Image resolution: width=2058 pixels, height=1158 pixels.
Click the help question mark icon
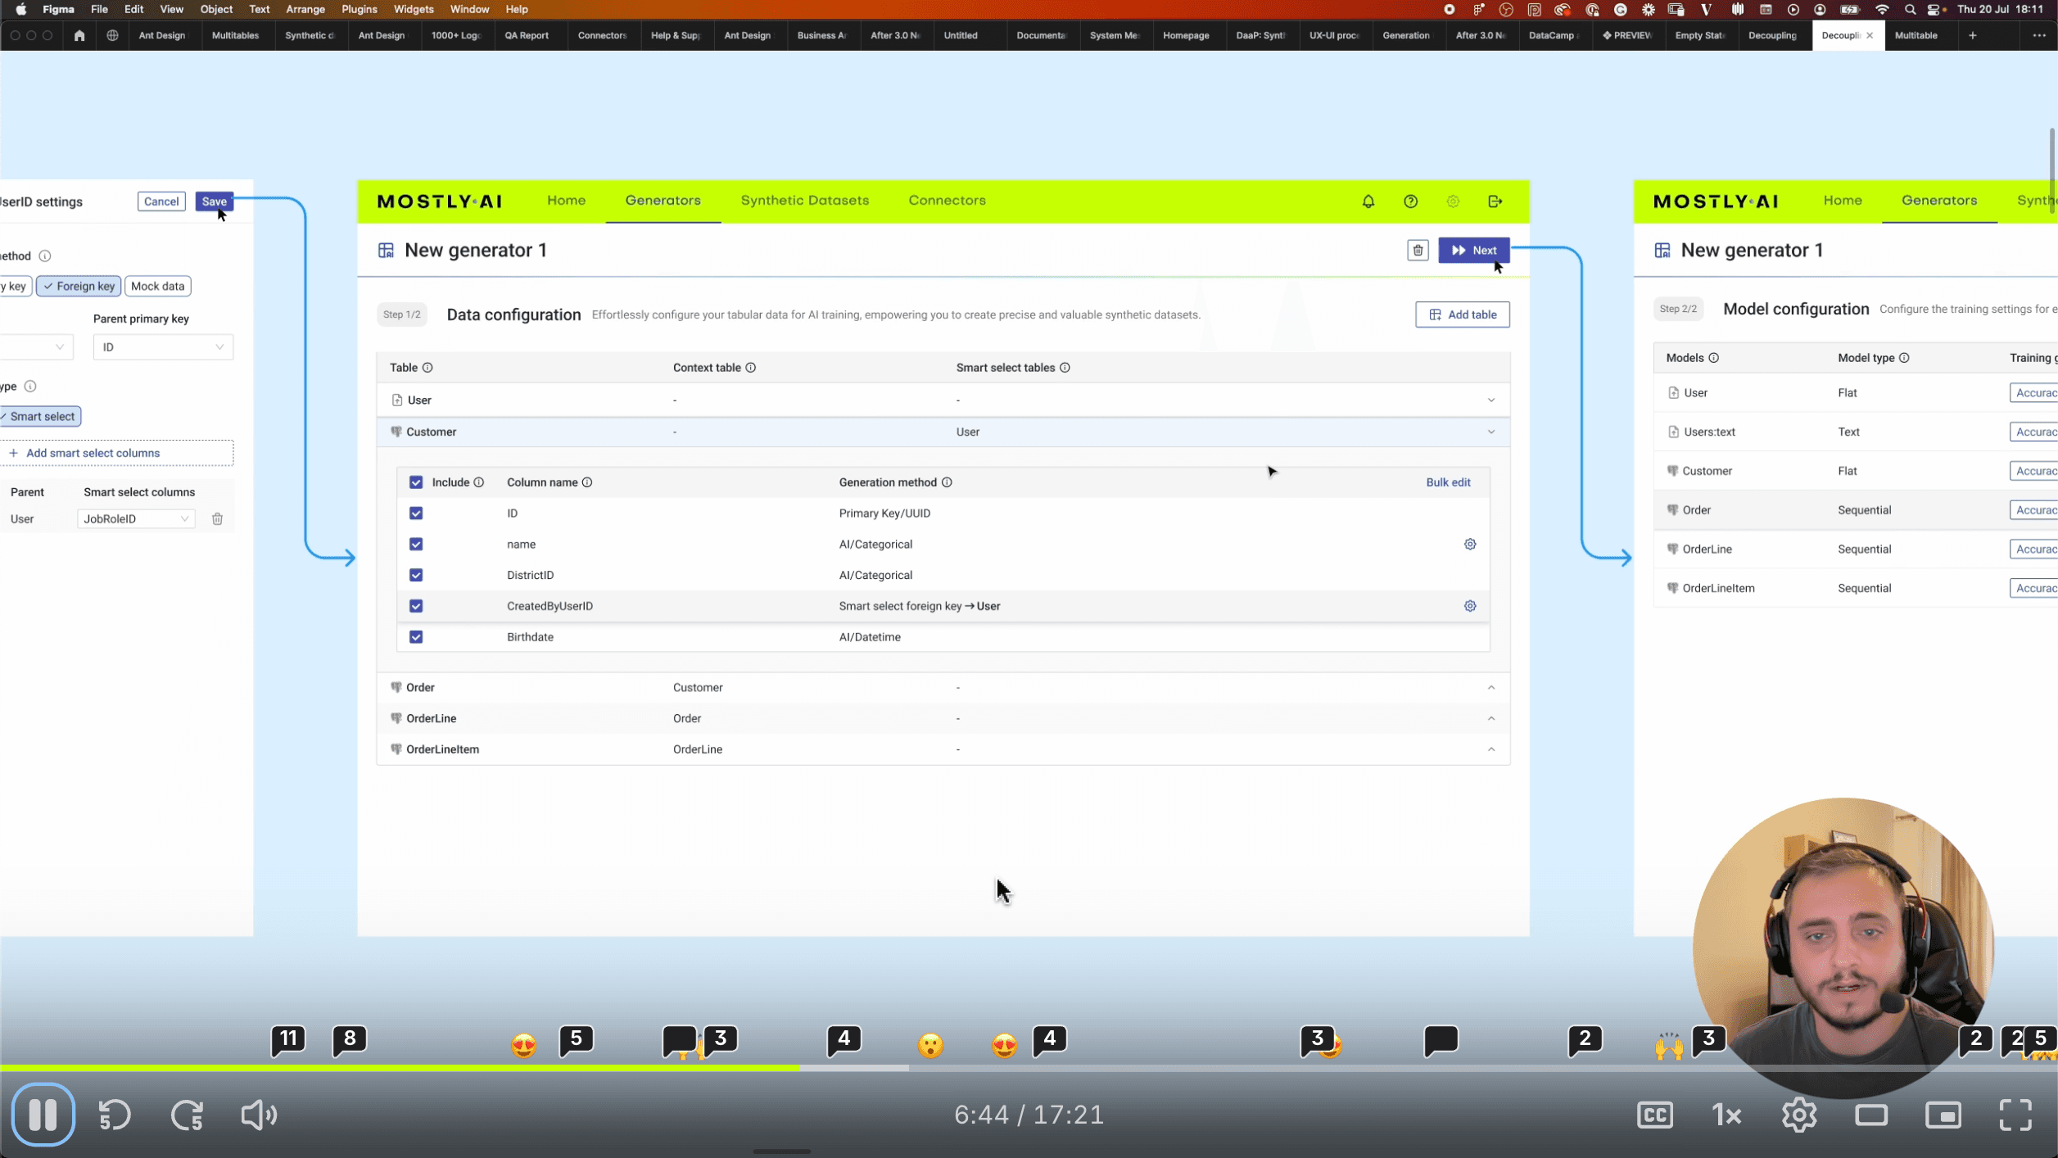pos(1410,201)
